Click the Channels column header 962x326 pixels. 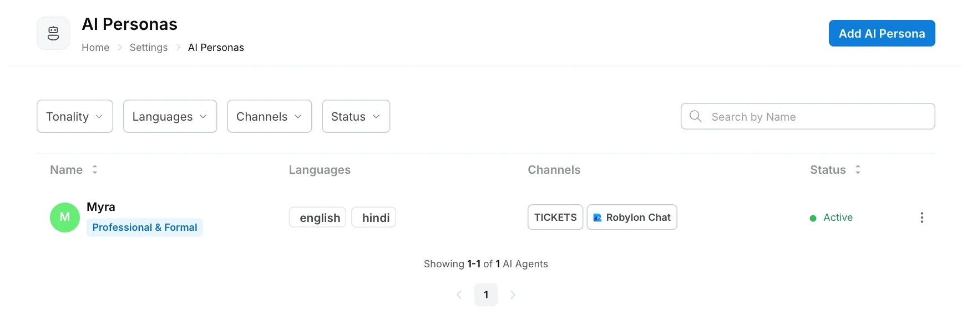pos(554,170)
